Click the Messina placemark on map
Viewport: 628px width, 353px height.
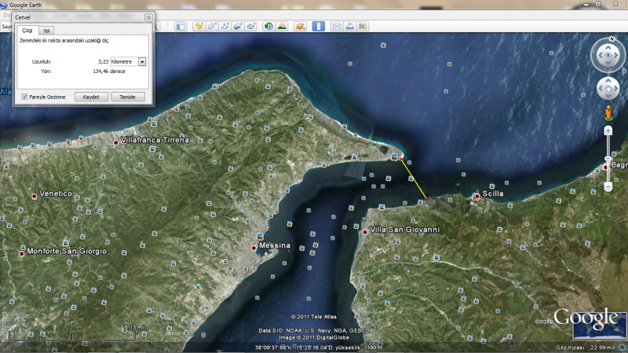point(254,248)
